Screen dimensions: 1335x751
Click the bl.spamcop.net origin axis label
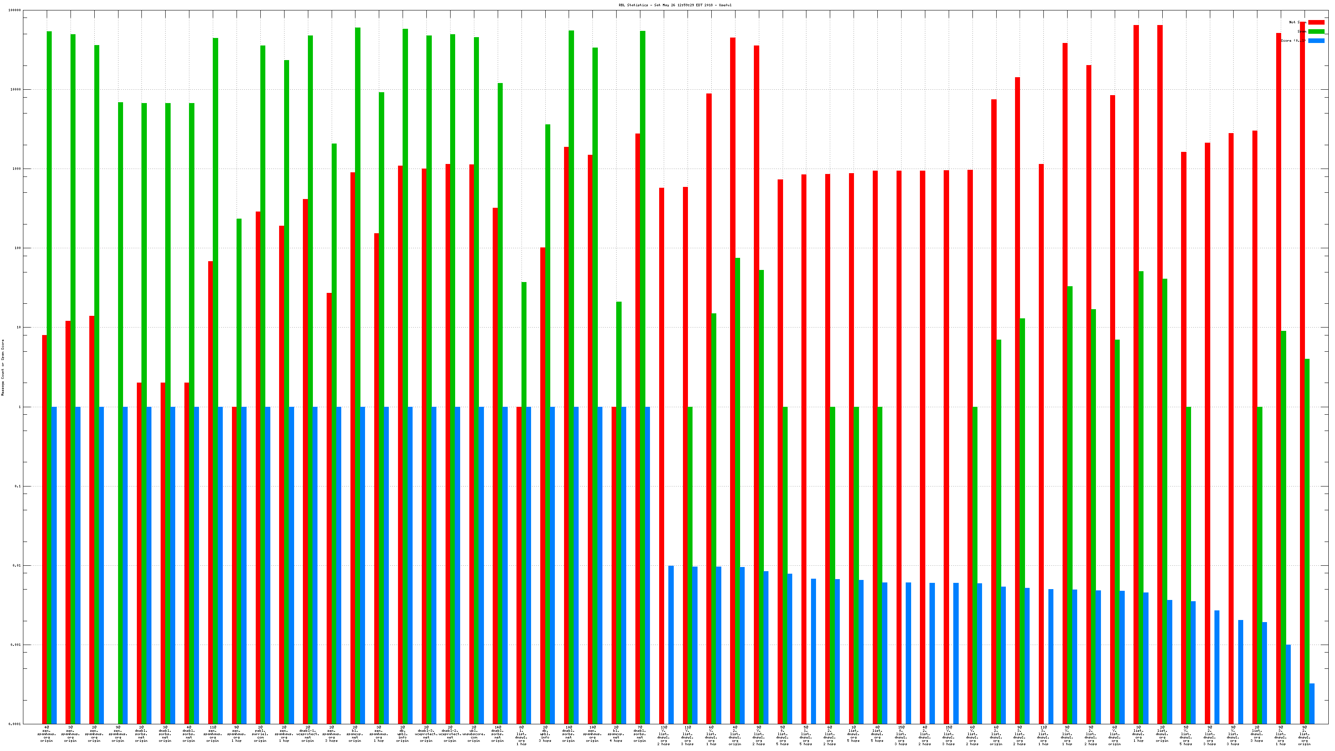point(355,734)
